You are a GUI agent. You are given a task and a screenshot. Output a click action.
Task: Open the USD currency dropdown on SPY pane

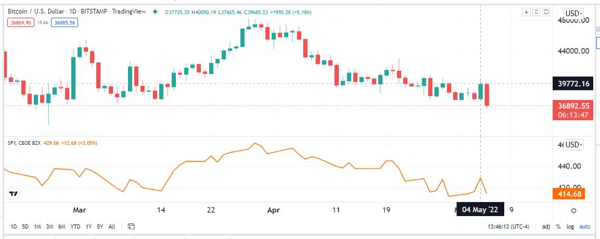(x=575, y=145)
